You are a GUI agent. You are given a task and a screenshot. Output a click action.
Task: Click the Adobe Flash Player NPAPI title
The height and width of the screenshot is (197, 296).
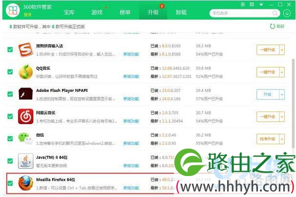pyautogui.click(x=62, y=90)
